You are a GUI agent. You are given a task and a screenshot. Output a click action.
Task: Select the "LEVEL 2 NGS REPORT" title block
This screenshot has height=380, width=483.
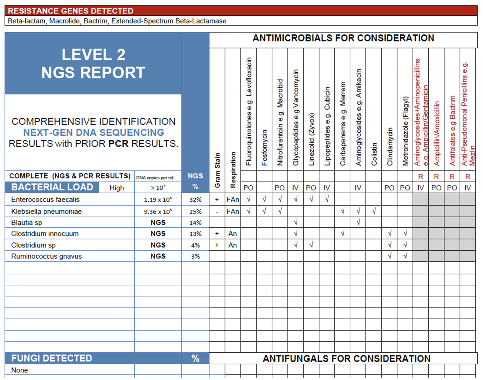pyautogui.click(x=93, y=63)
